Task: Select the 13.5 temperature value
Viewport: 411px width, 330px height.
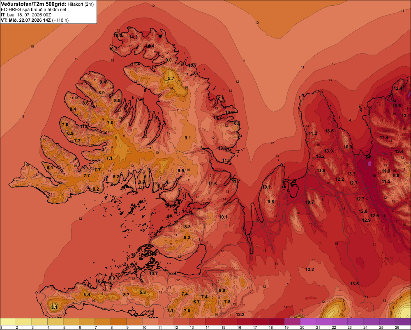Action: click(354, 284)
